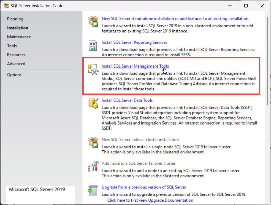Close the SQL Server Installation Center window
Screen dimensions: 271x205
[x=262, y=6]
